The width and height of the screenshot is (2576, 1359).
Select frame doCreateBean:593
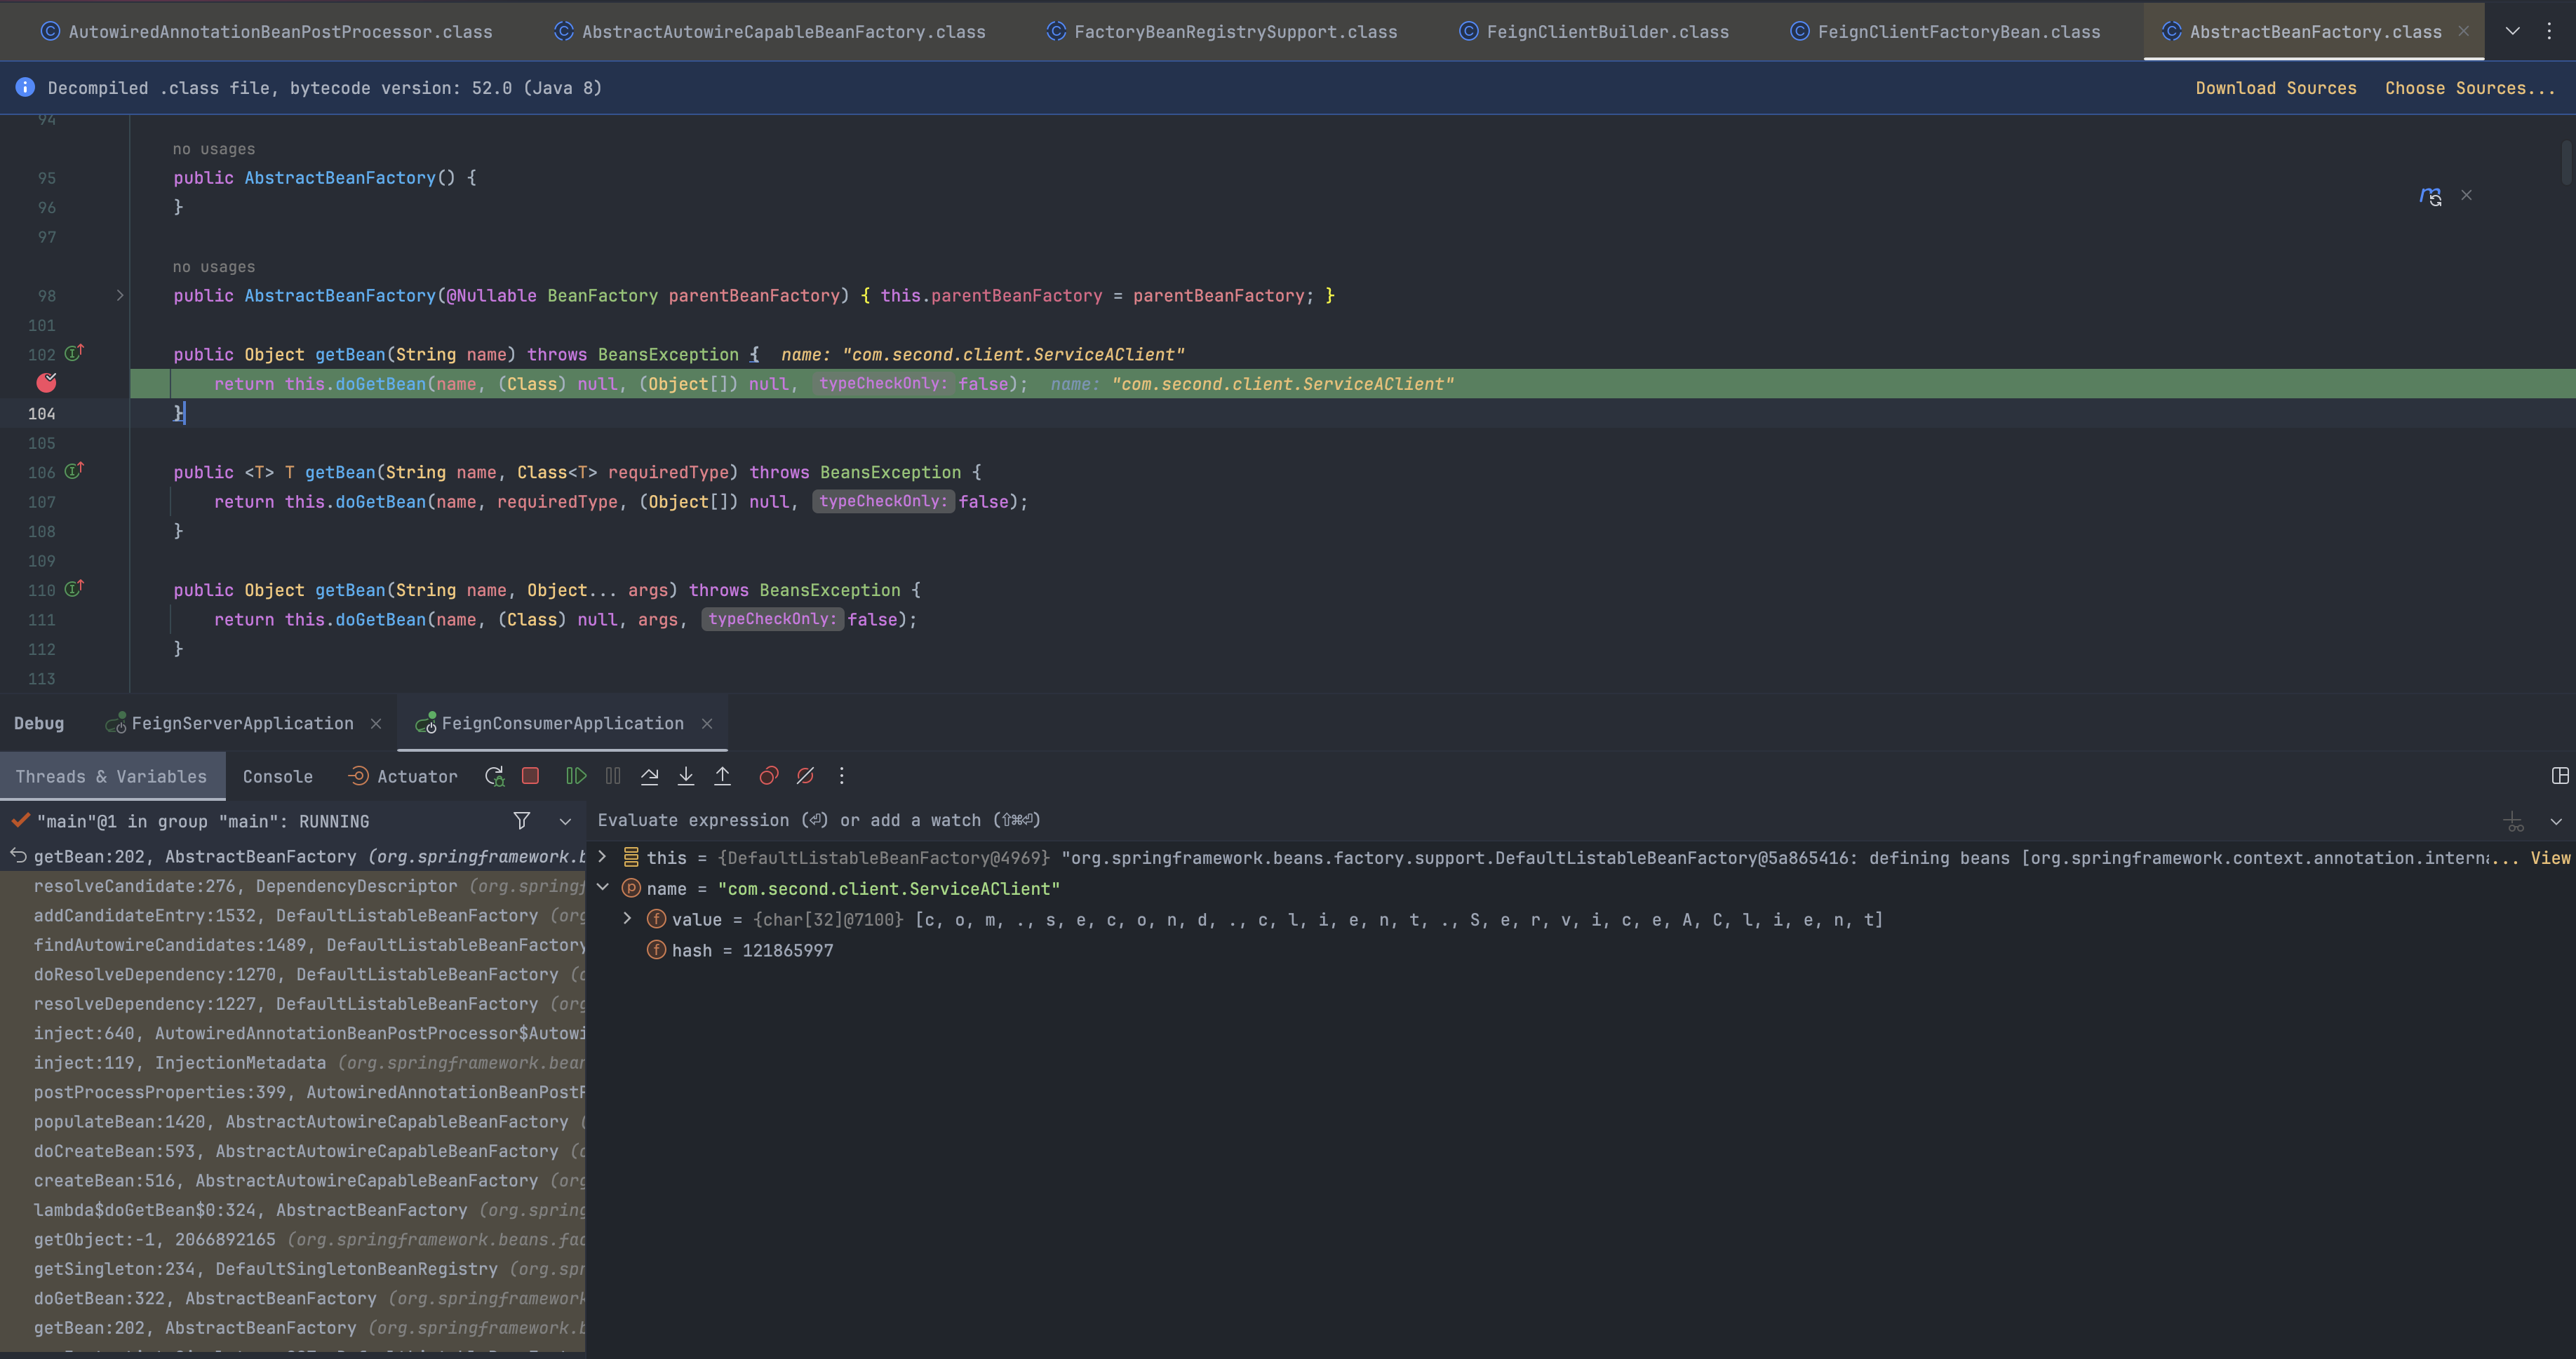(293, 1151)
